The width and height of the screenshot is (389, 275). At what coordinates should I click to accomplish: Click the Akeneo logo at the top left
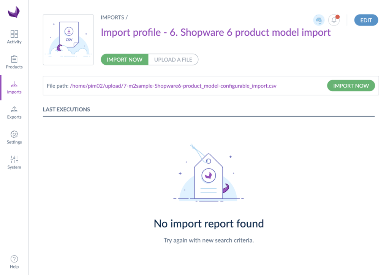click(x=14, y=11)
